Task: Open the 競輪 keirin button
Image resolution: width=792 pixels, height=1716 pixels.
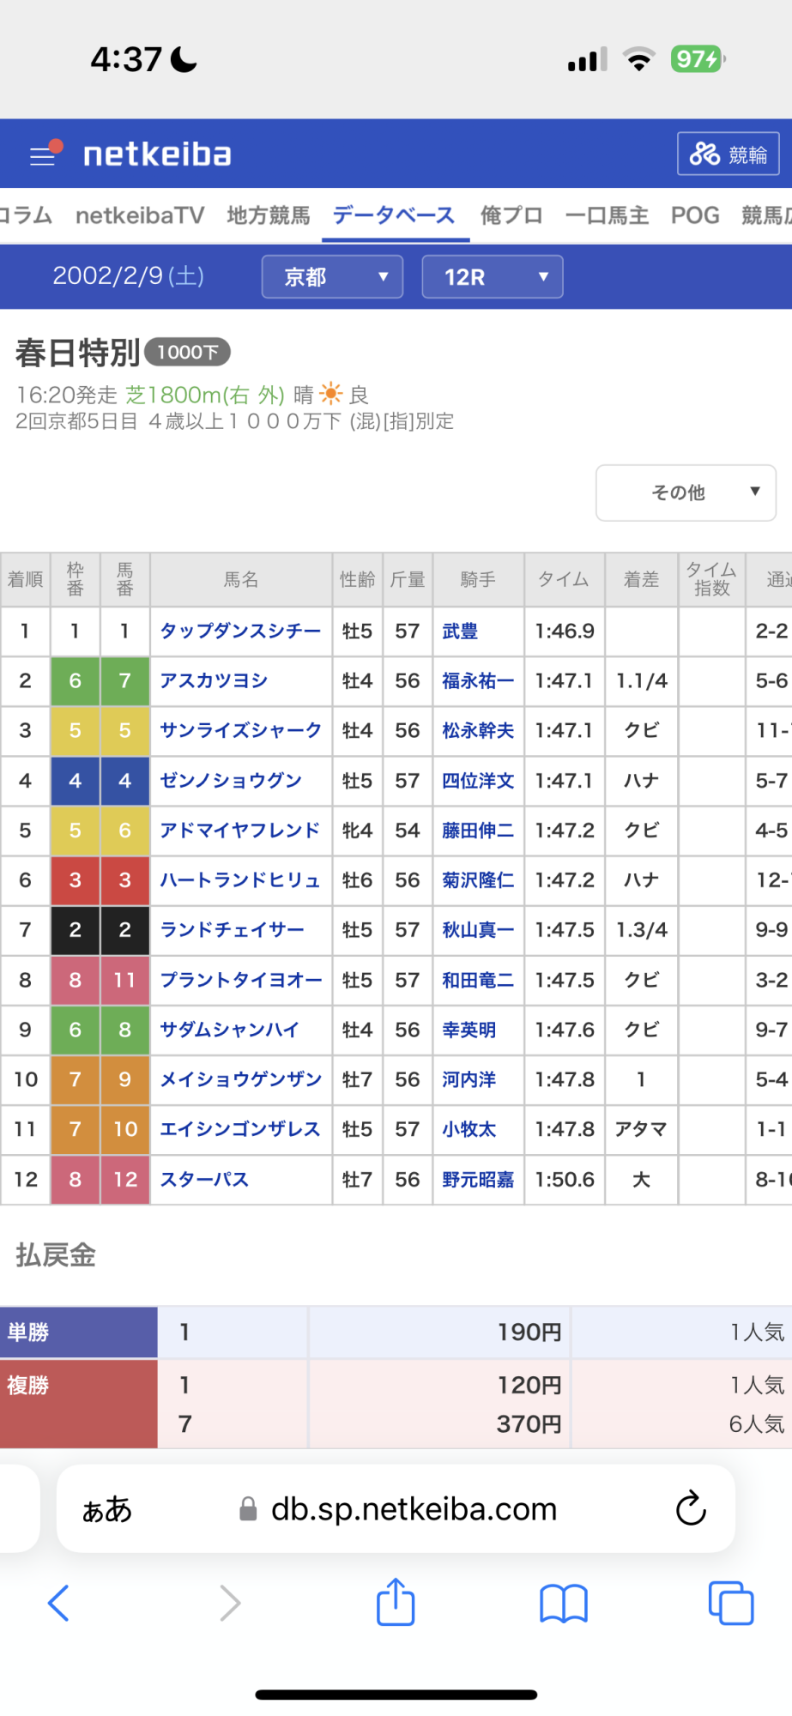Action: [728, 154]
